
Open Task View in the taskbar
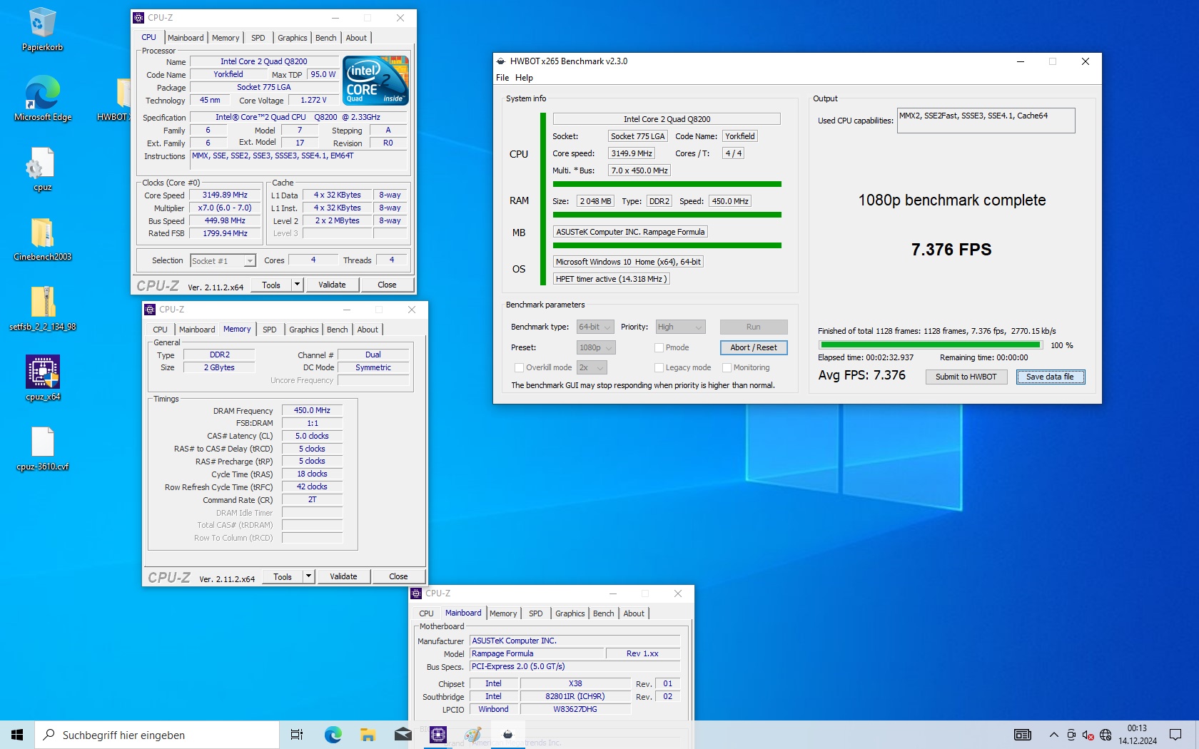297,735
